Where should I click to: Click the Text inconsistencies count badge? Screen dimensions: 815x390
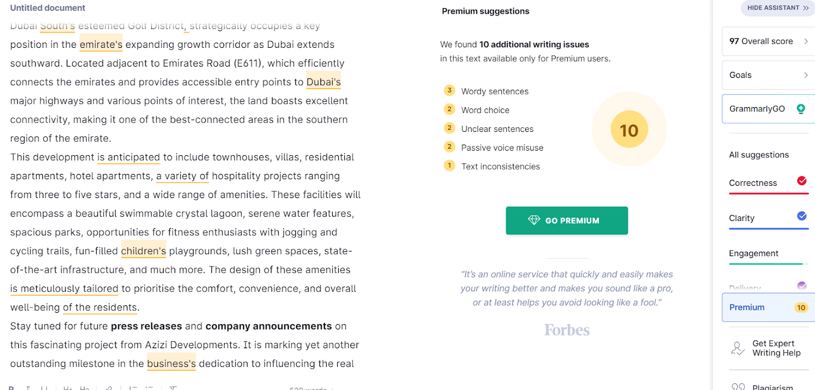pyautogui.click(x=449, y=165)
